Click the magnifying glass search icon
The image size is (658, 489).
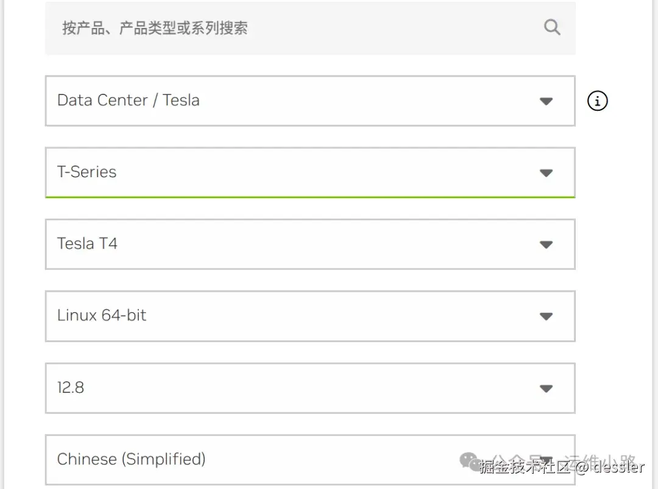click(552, 27)
